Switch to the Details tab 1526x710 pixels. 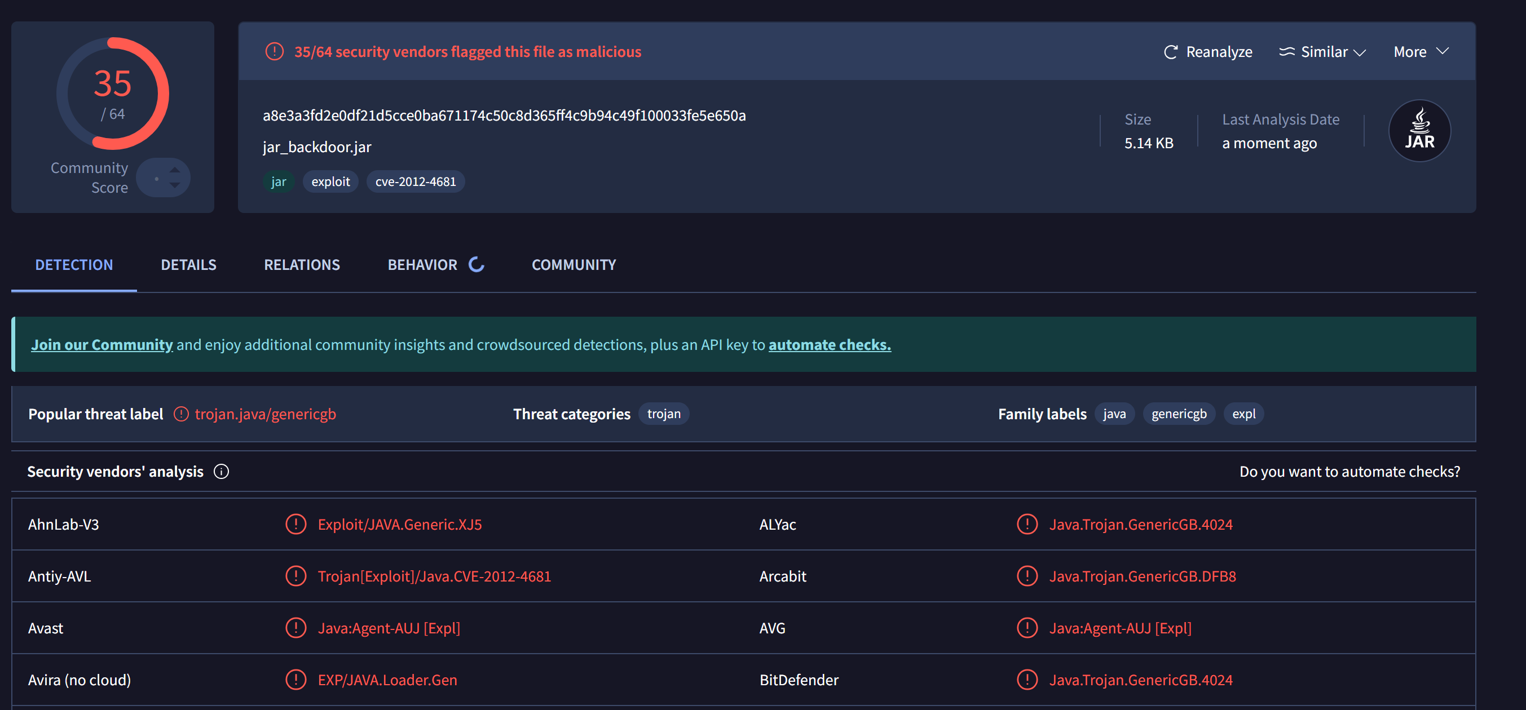coord(188,265)
